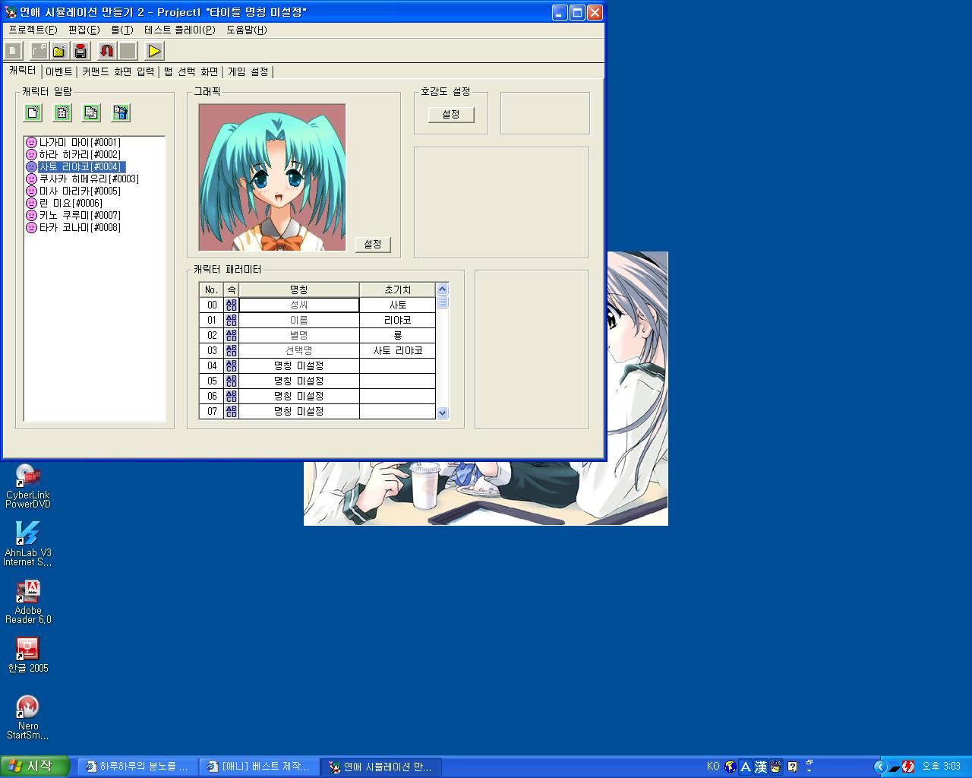Open the 테스트 플레이(P) menu
972x778 pixels.
click(179, 30)
